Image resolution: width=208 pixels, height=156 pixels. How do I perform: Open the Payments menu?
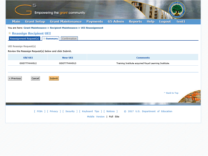pos(95,21)
